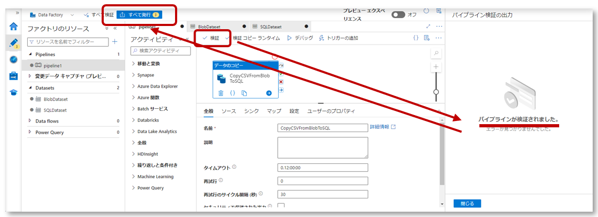
Task: Open the Home hub in left sidebar
Action: [14, 26]
